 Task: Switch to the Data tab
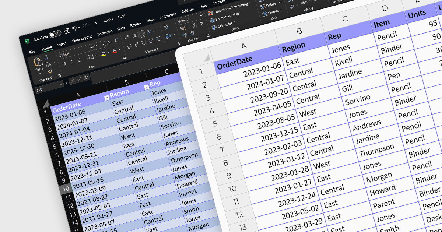(121, 28)
